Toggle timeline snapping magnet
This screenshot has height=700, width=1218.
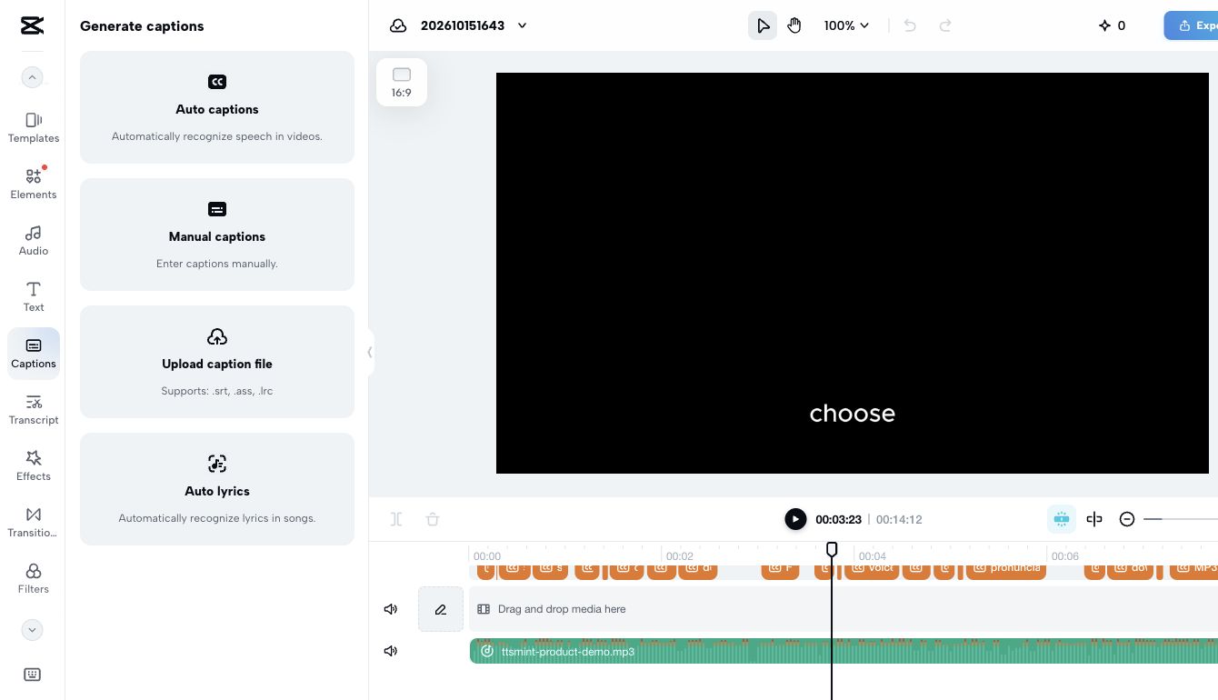coord(1062,519)
